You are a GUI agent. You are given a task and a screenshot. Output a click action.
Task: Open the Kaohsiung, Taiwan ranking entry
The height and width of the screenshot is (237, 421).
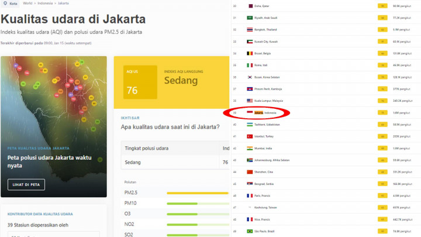[265, 207]
